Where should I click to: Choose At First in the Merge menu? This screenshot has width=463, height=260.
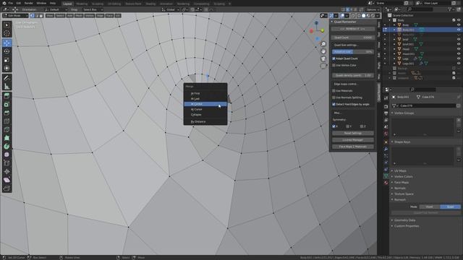coord(205,93)
